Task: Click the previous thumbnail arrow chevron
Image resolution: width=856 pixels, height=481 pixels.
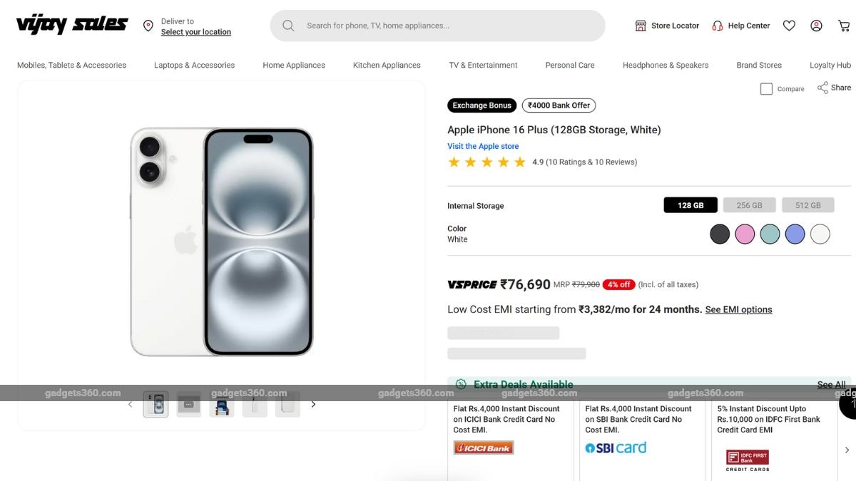Action: 131,403
